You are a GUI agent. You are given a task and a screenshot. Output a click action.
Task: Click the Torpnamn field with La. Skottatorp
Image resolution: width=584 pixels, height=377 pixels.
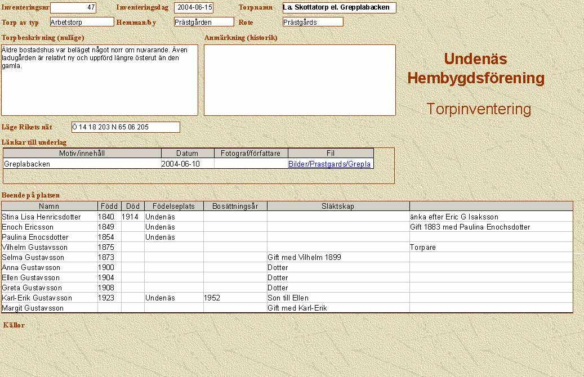coord(339,8)
